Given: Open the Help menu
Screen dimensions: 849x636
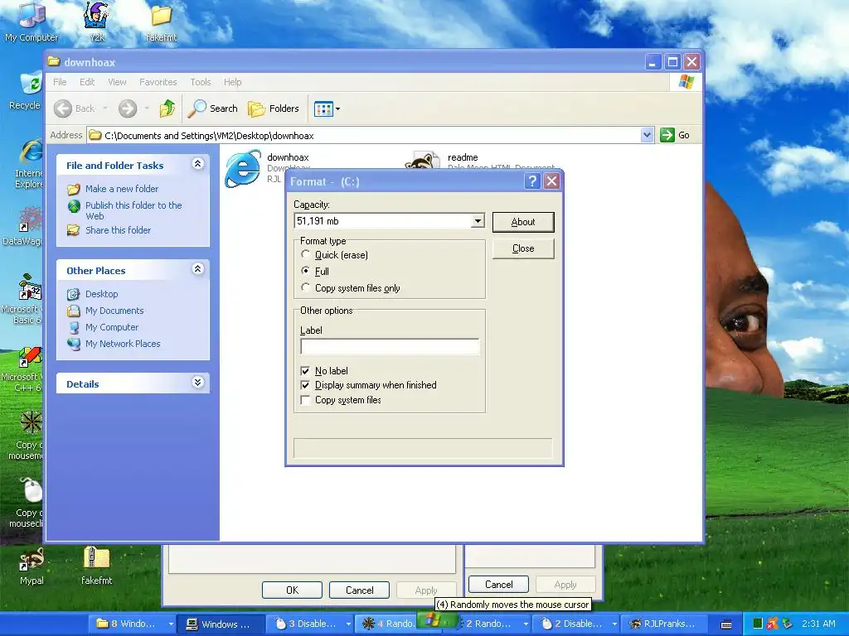Looking at the screenshot, I should click(x=233, y=82).
